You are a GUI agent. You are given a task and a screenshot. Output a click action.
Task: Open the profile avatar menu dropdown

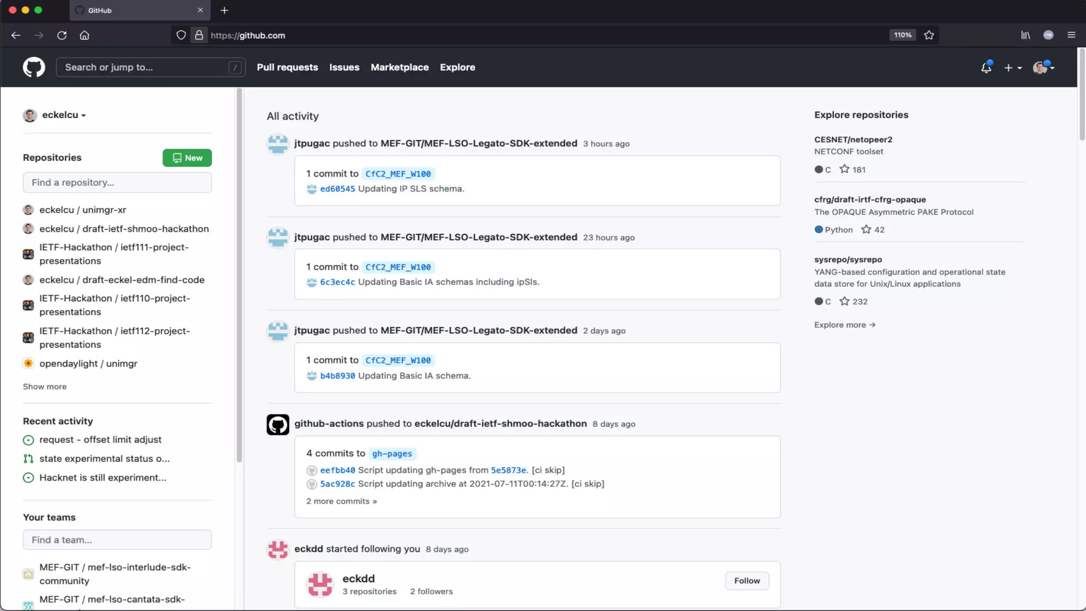pos(1044,67)
